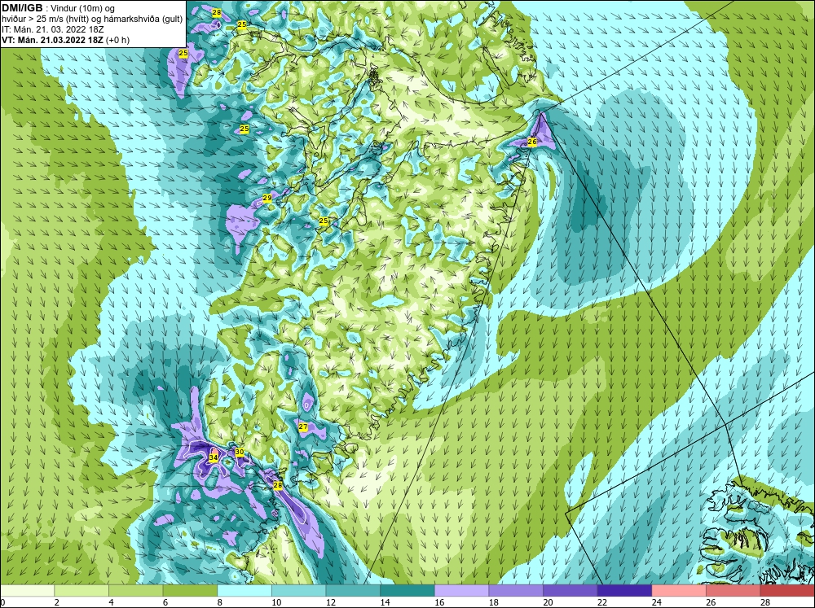
Task: Click 'VT: Mán. 21.03.2022 18Z (+0 h)' line
Action: (x=65, y=40)
